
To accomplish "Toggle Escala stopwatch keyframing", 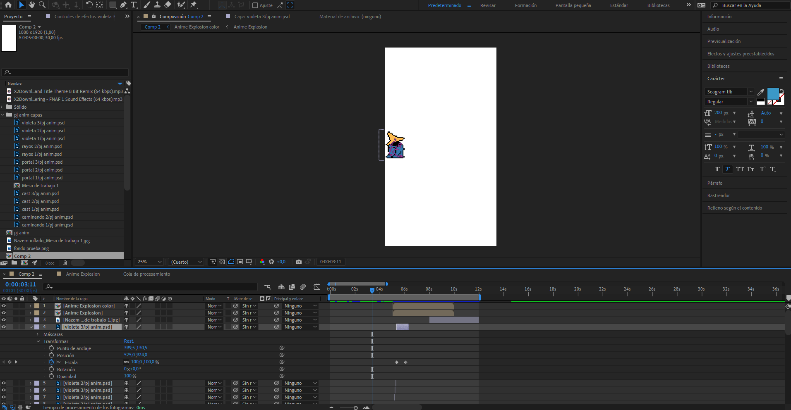I will click(x=52, y=362).
